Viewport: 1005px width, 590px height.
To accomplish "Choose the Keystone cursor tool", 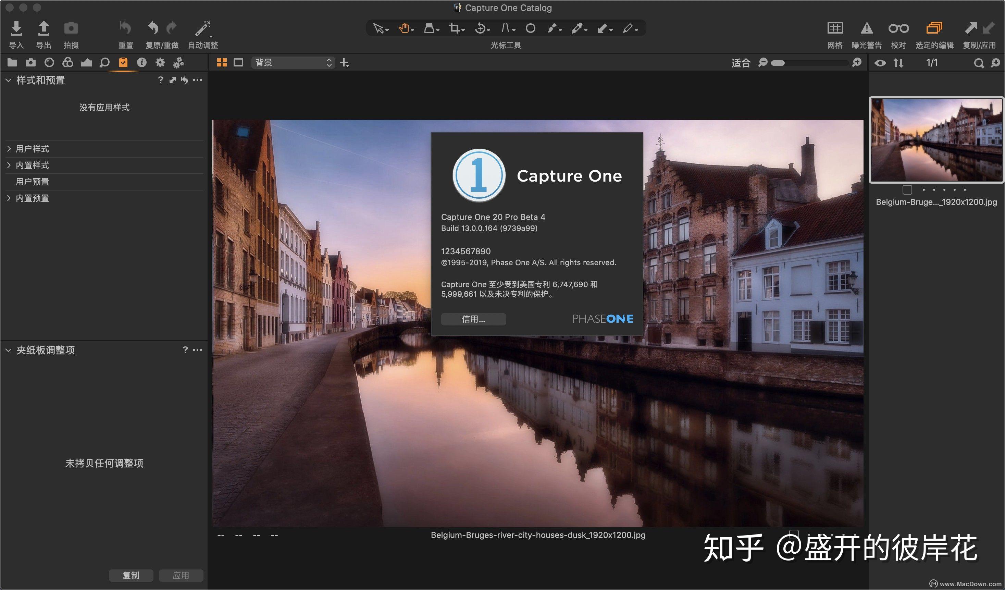I will [x=506, y=28].
